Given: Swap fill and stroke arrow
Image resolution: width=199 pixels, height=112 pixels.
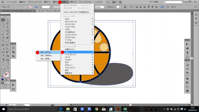Looking at the screenshot, I should coord(8,70).
